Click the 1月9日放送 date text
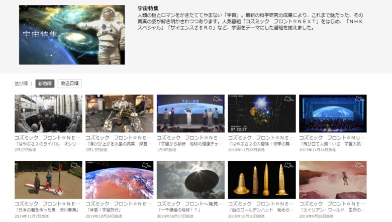 coord(166,150)
